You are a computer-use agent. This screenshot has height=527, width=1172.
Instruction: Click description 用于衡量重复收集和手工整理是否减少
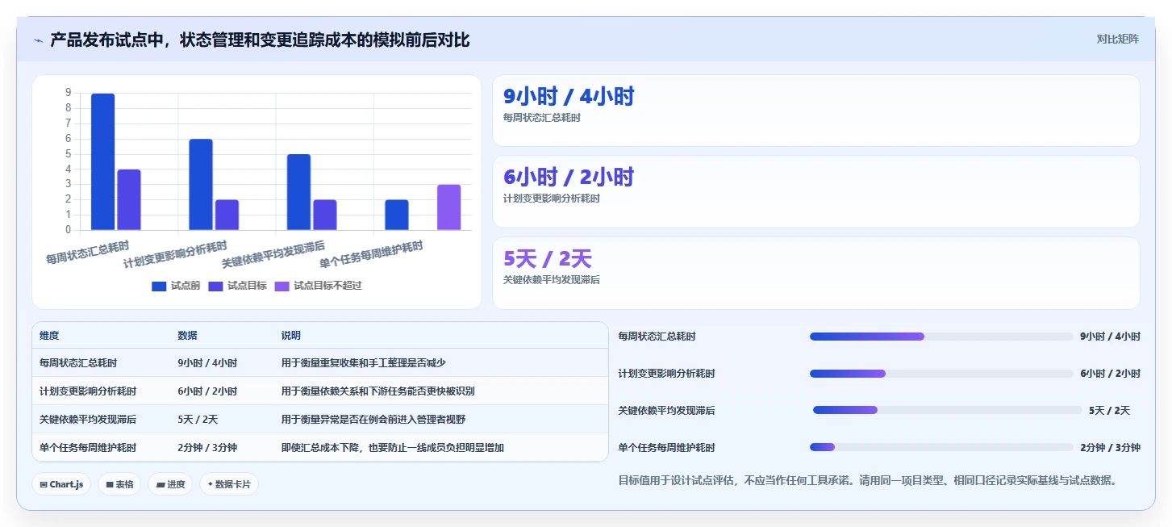pos(363,363)
